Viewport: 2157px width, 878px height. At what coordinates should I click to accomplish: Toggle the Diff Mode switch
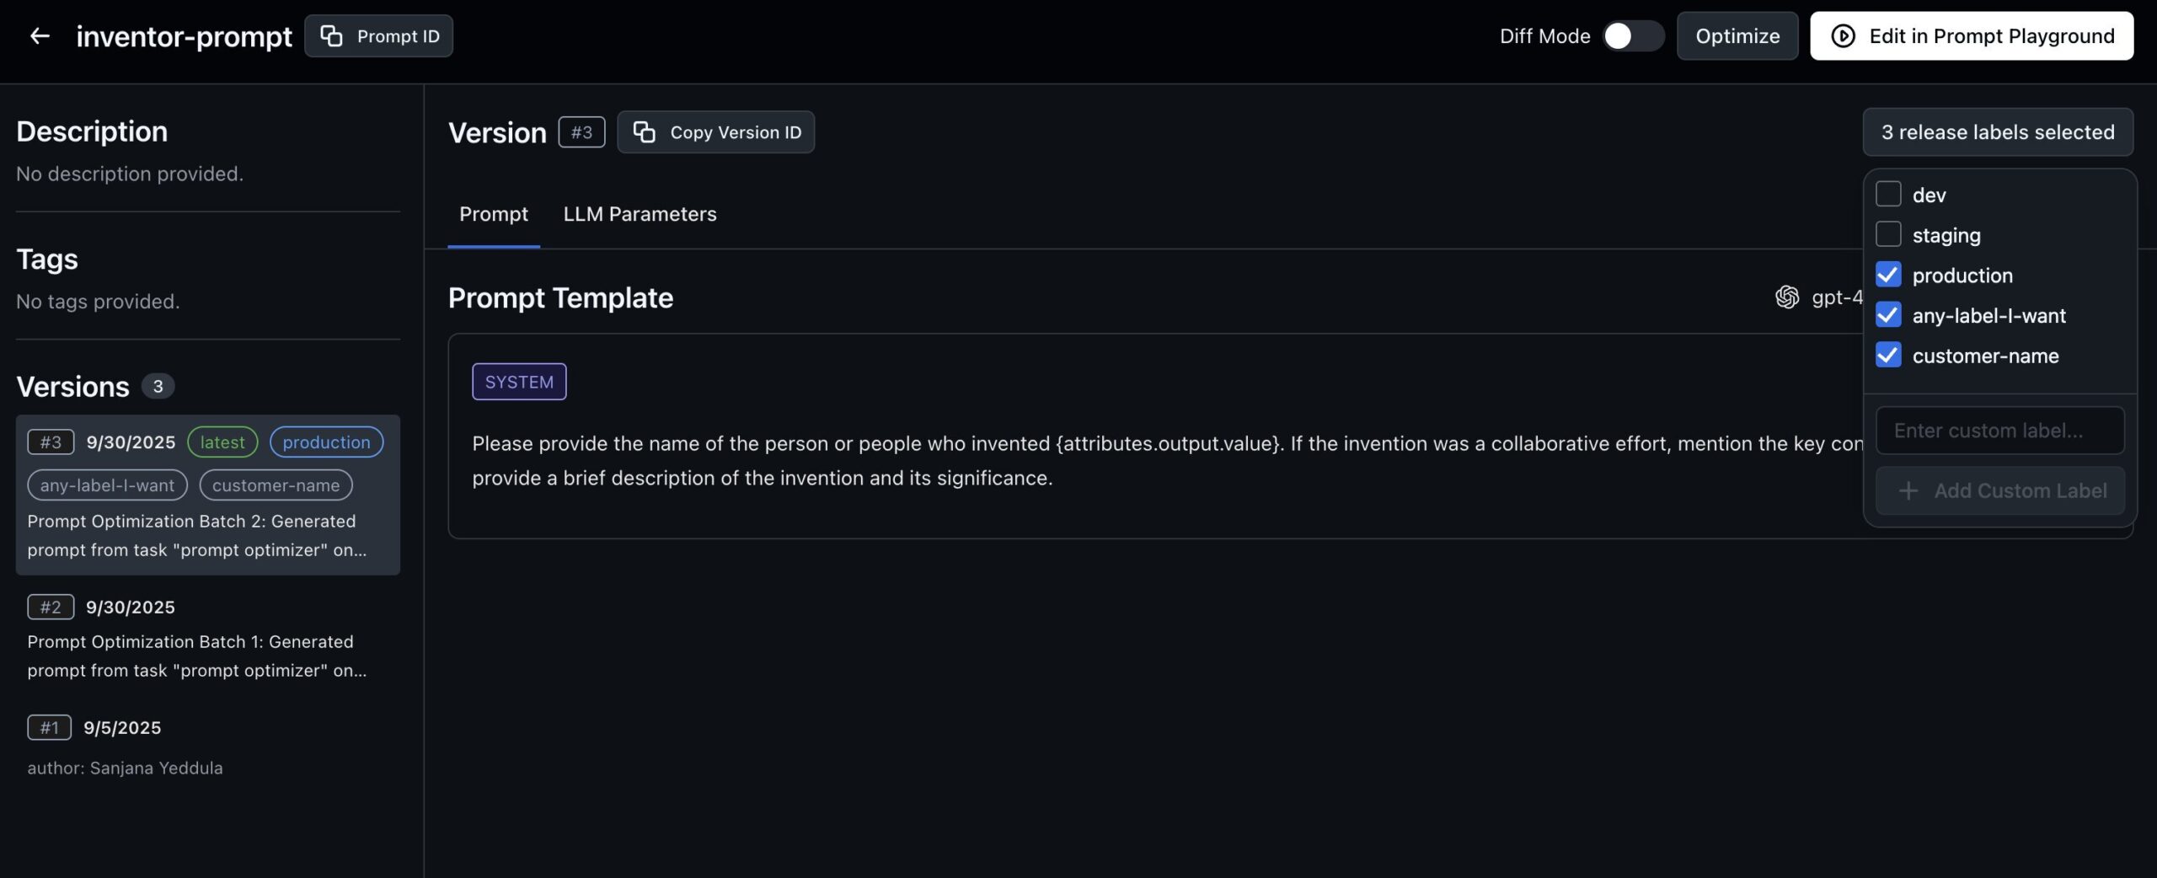point(1632,36)
